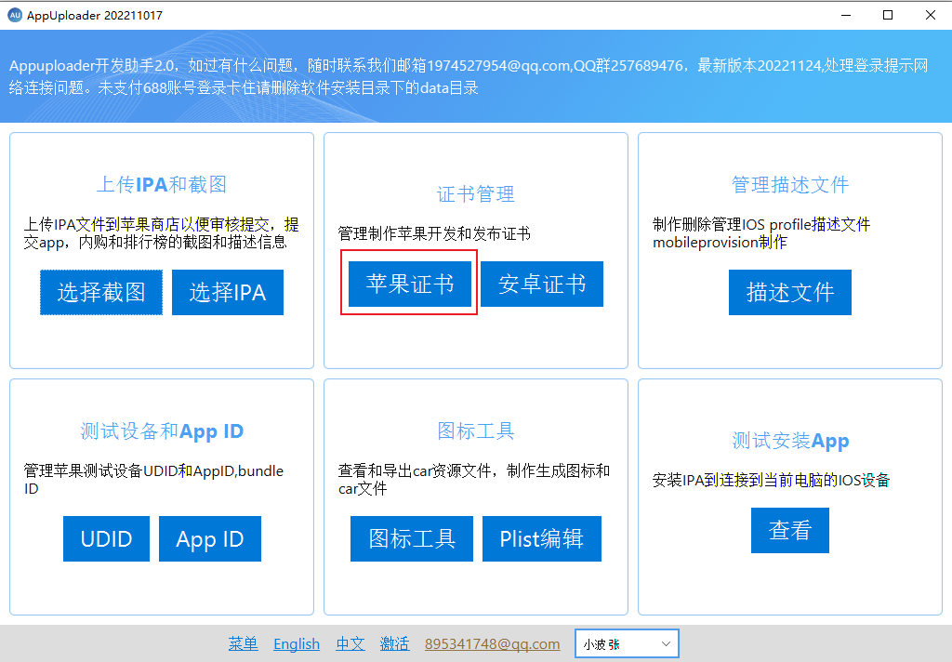The width and height of the screenshot is (952, 662).
Task: Minimize the AppUploader window
Action: point(845,15)
